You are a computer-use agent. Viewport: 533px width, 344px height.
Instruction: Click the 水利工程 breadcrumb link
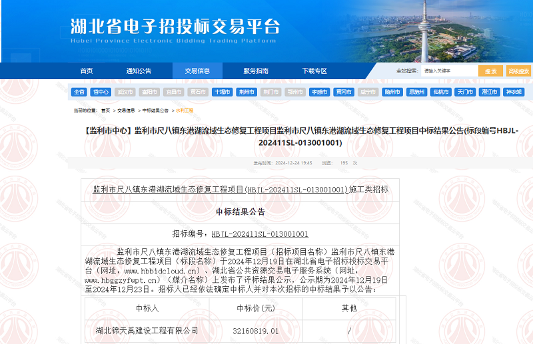coord(185,110)
